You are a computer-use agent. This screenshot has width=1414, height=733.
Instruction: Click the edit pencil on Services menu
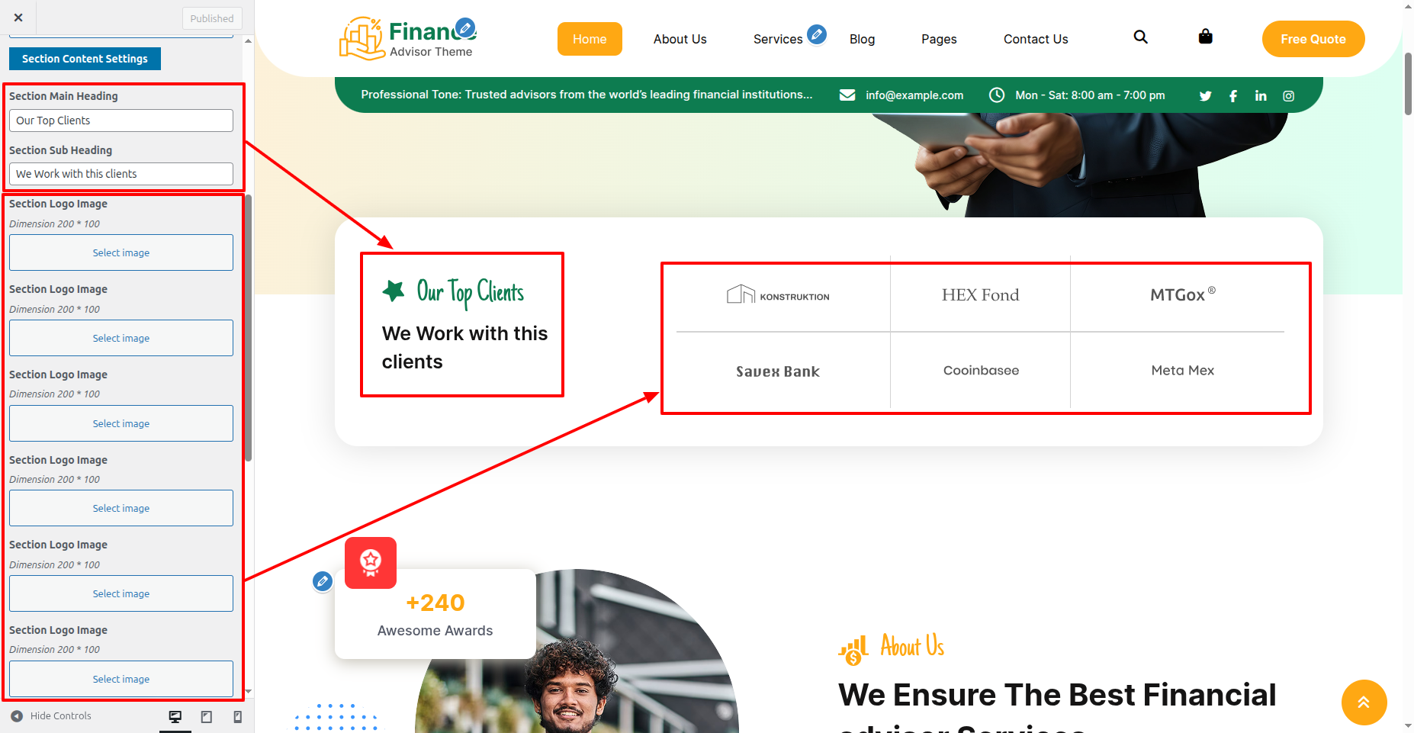point(817,34)
